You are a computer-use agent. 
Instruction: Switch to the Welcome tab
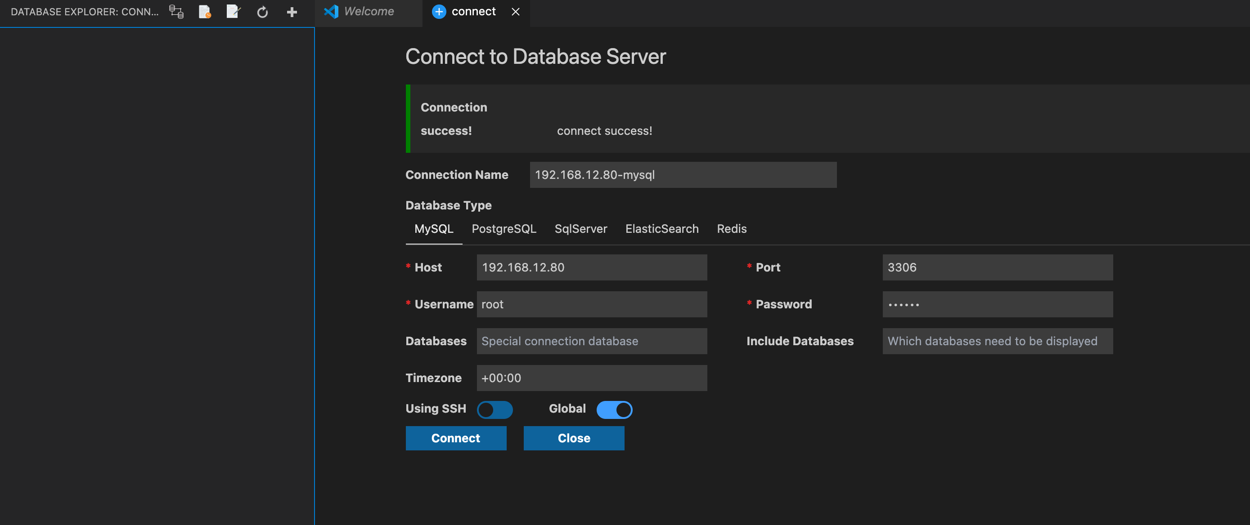point(369,11)
